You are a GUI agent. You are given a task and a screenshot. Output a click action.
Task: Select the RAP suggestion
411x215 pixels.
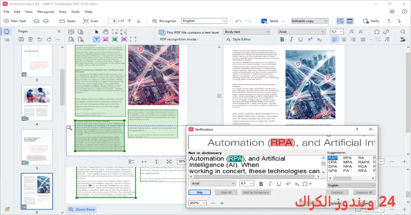tap(333, 158)
